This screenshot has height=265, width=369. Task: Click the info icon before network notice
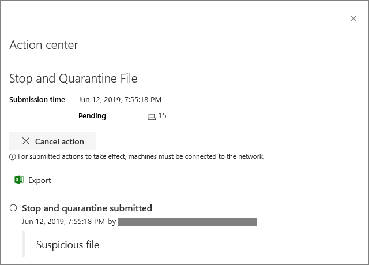pos(12,156)
